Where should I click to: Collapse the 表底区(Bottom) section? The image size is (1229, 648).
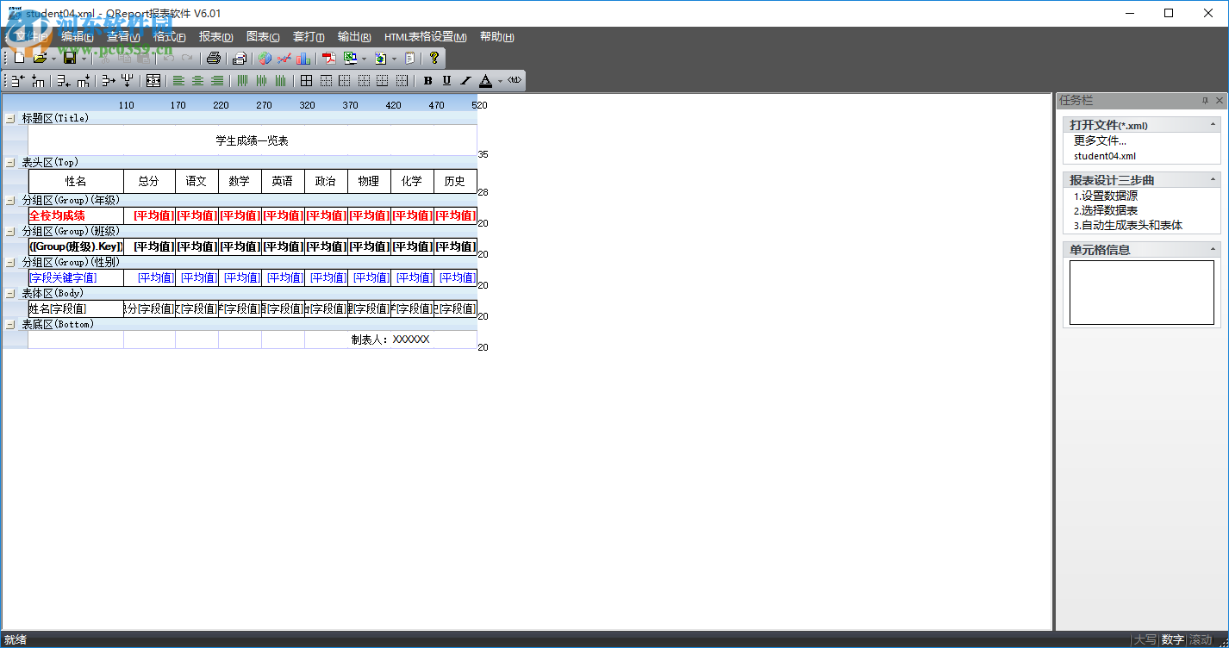(10, 324)
